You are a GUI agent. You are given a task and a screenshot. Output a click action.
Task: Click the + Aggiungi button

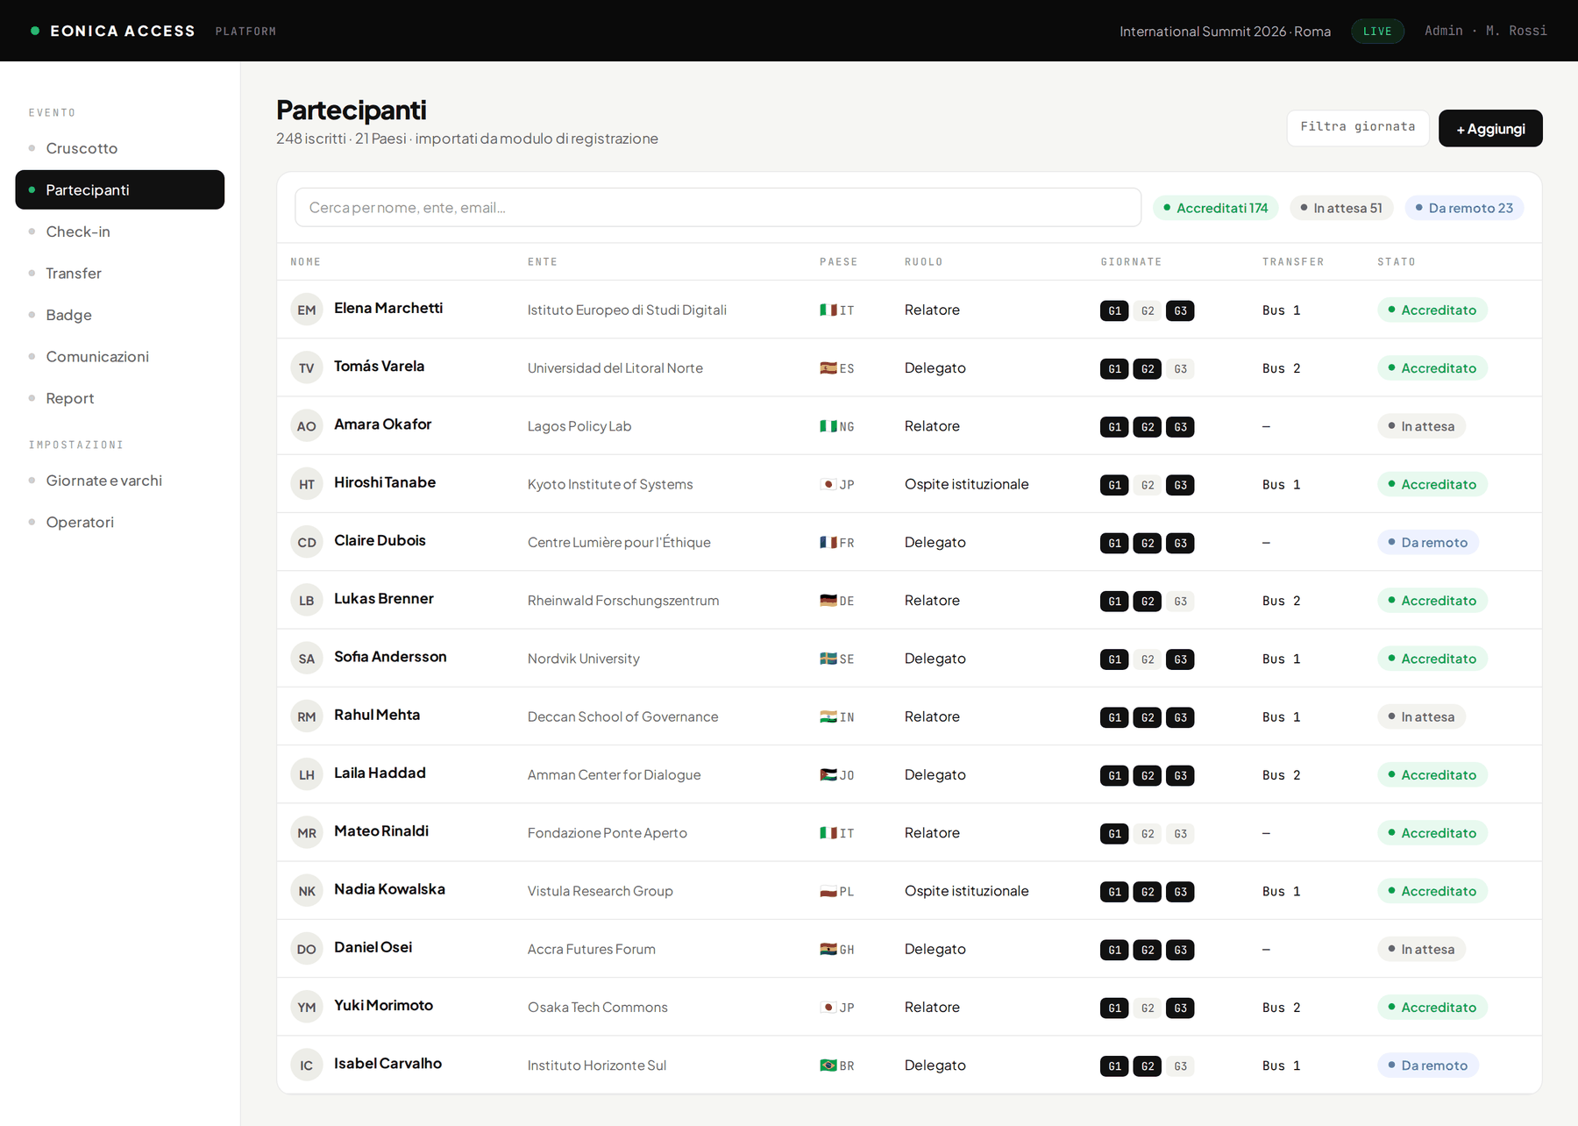click(1490, 128)
